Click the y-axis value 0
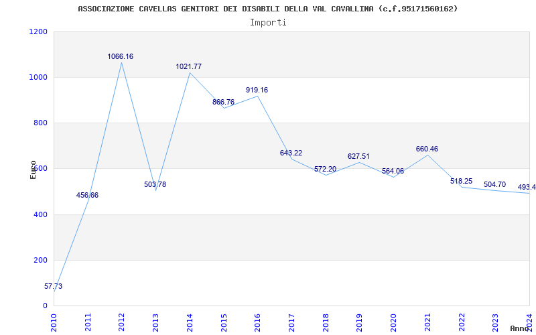The width and height of the screenshot is (536, 335). (x=45, y=306)
